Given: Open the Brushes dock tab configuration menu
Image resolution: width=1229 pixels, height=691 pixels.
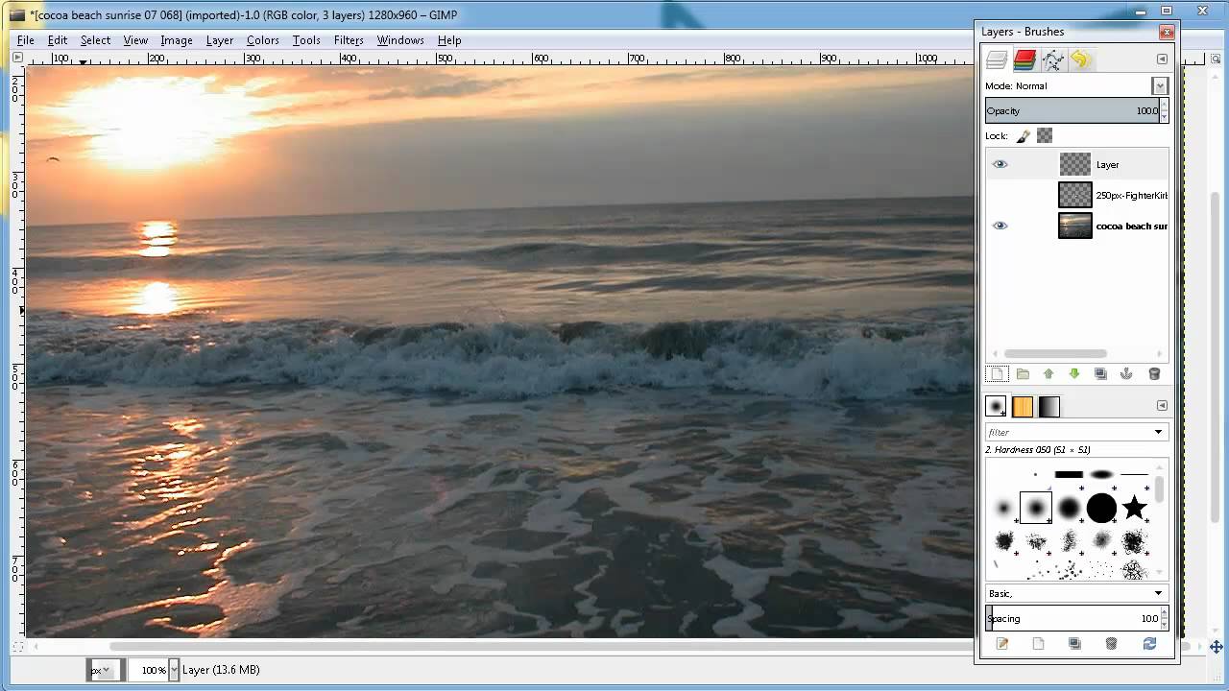Looking at the screenshot, I should (x=1162, y=406).
